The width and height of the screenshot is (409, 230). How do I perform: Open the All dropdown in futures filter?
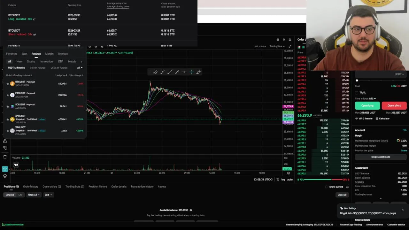click(x=80, y=68)
